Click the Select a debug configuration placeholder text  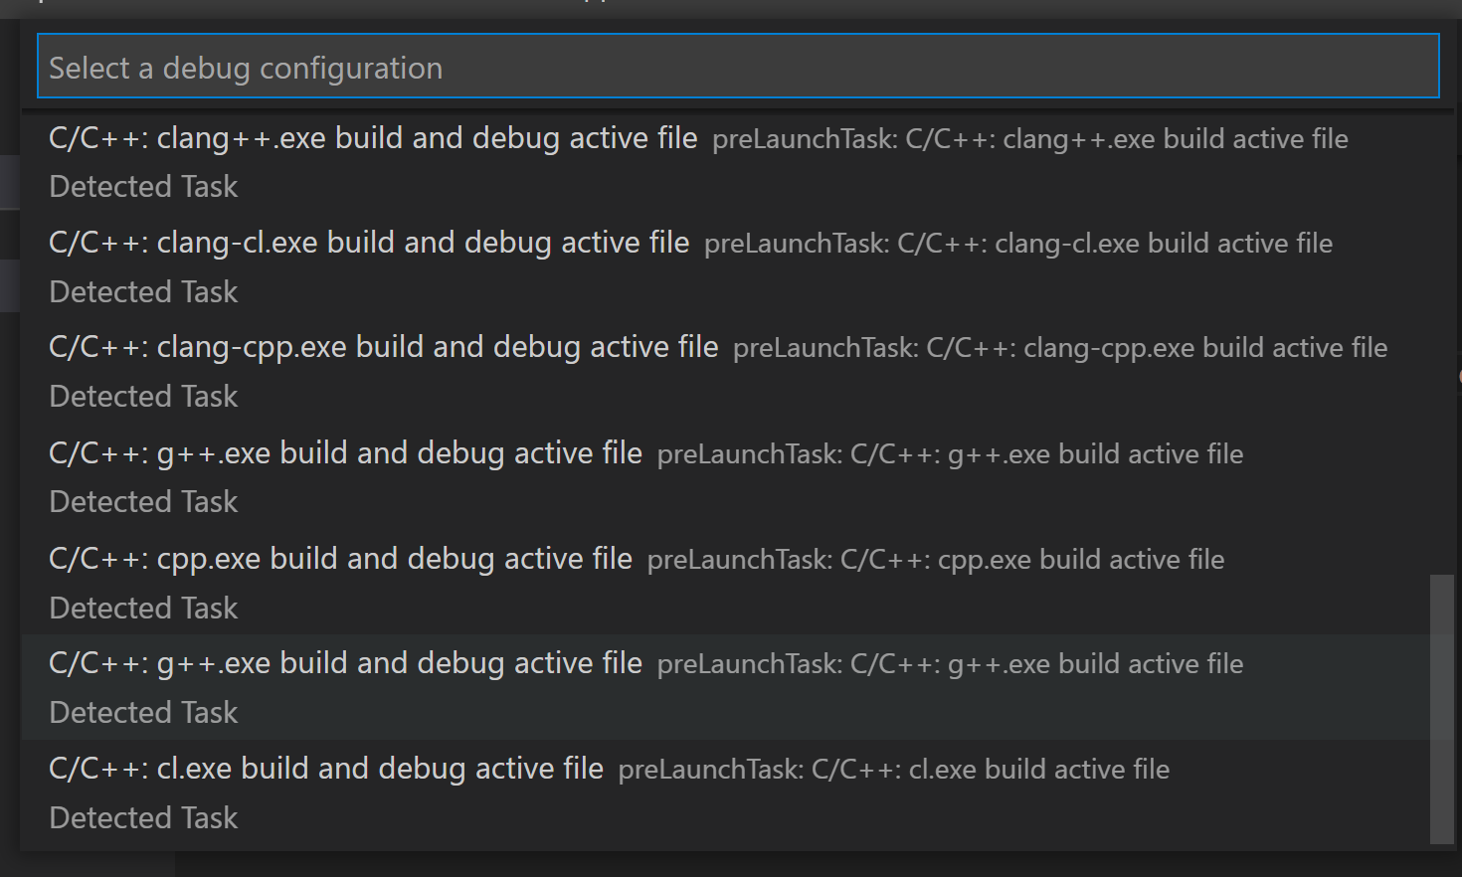(244, 67)
